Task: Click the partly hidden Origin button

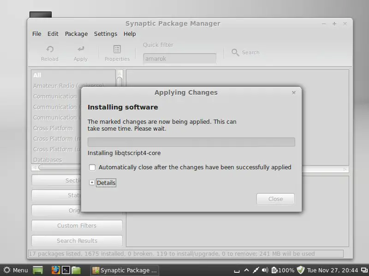Action: [x=56, y=211]
